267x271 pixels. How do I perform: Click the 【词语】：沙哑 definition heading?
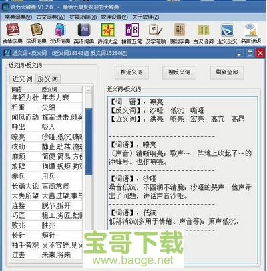pyautogui.click(x=133, y=179)
